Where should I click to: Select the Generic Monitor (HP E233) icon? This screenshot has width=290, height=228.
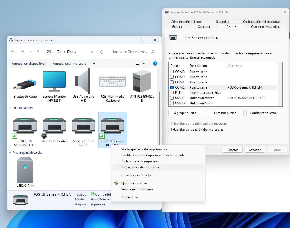click(54, 81)
